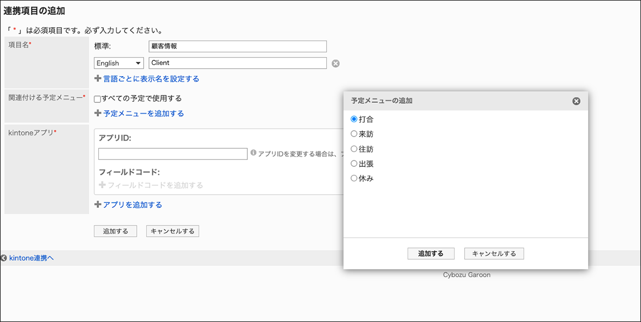Image resolution: width=641 pixels, height=322 pixels.
Task: Close the 予定メニューの追加 dialog
Action: coord(576,101)
